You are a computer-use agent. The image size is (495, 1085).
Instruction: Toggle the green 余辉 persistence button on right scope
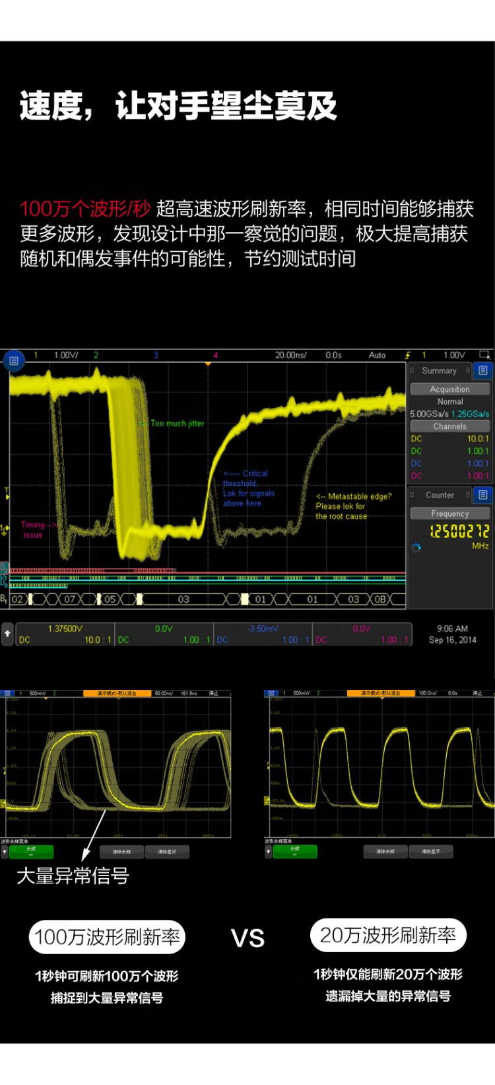click(295, 852)
